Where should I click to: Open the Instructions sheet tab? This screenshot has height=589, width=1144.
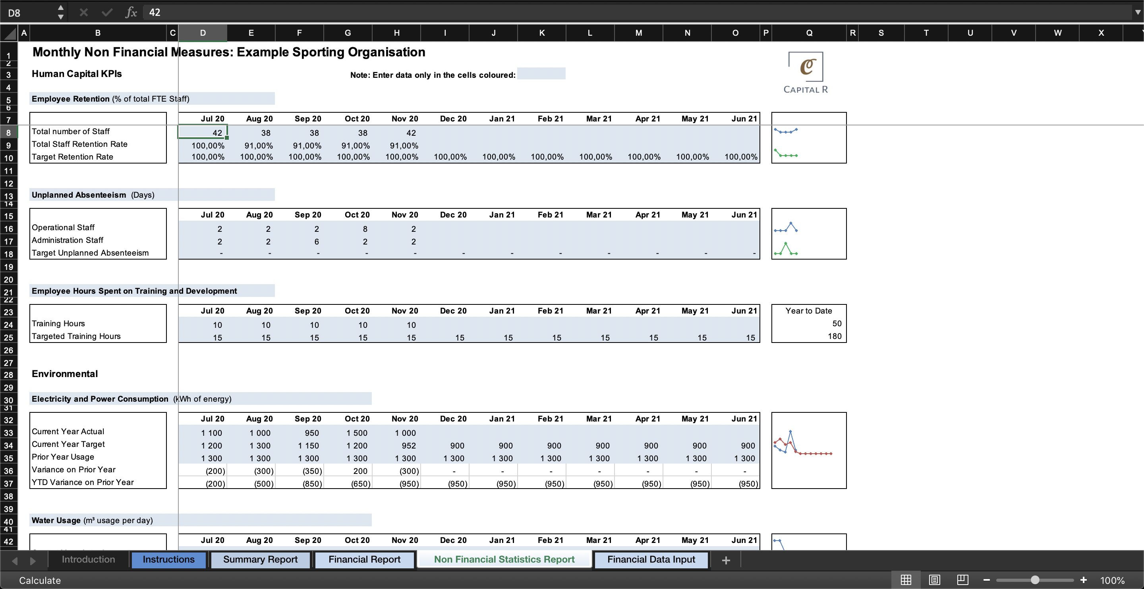168,559
